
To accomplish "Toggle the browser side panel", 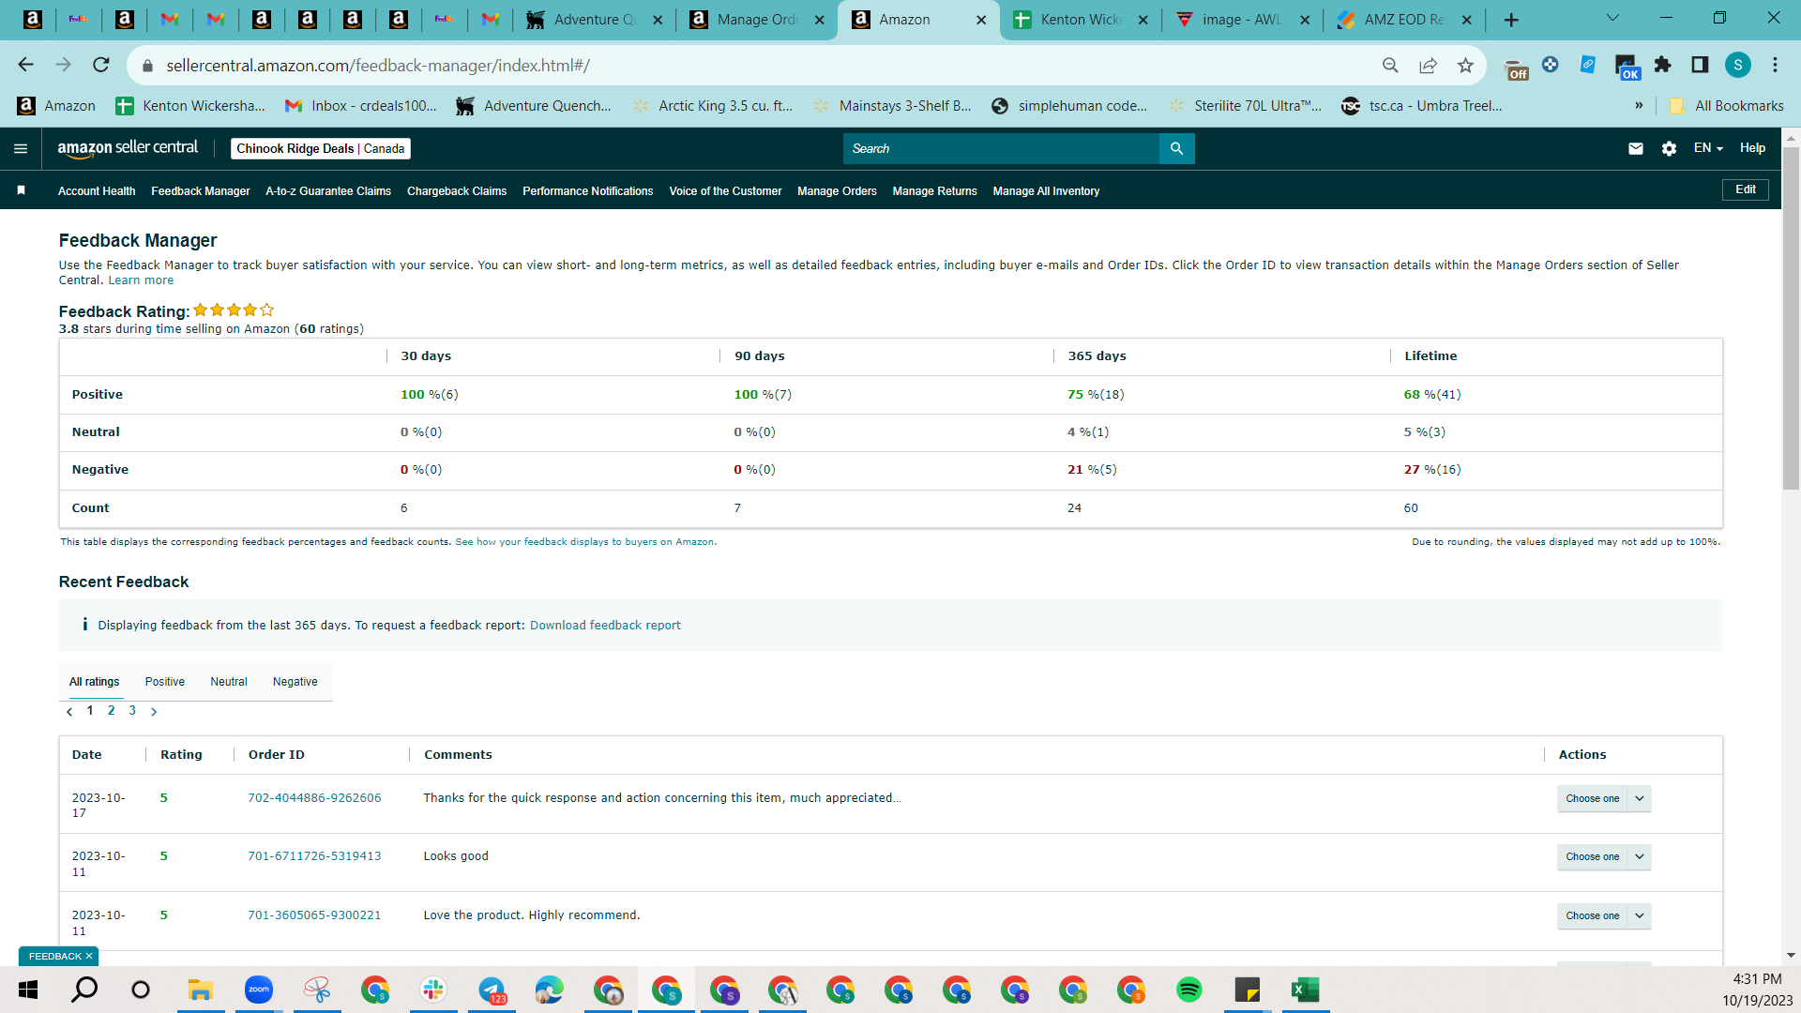I will pyautogui.click(x=1700, y=65).
